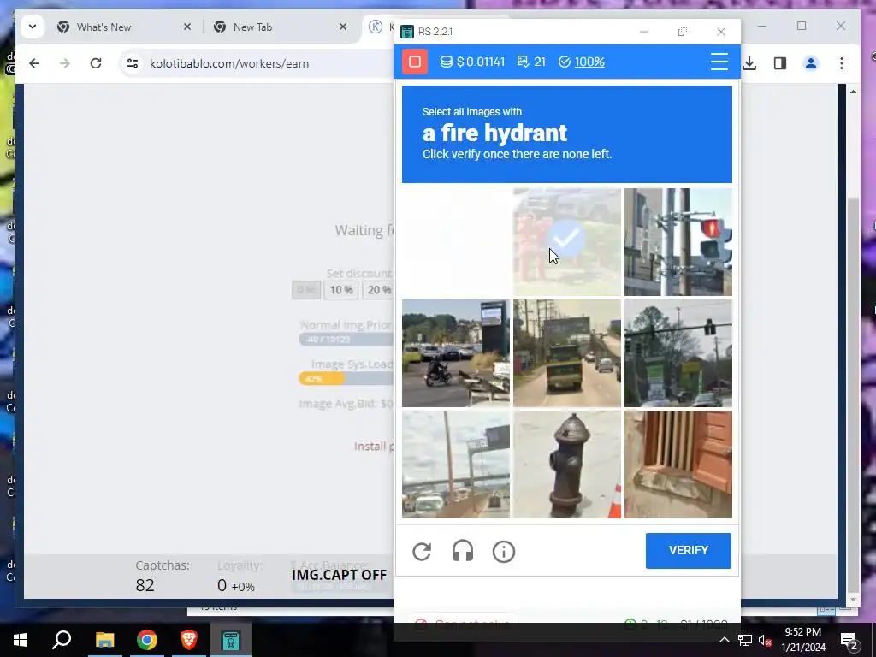876x657 pixels.
Task: Open the 100% accuracy link
Action: [x=589, y=62]
